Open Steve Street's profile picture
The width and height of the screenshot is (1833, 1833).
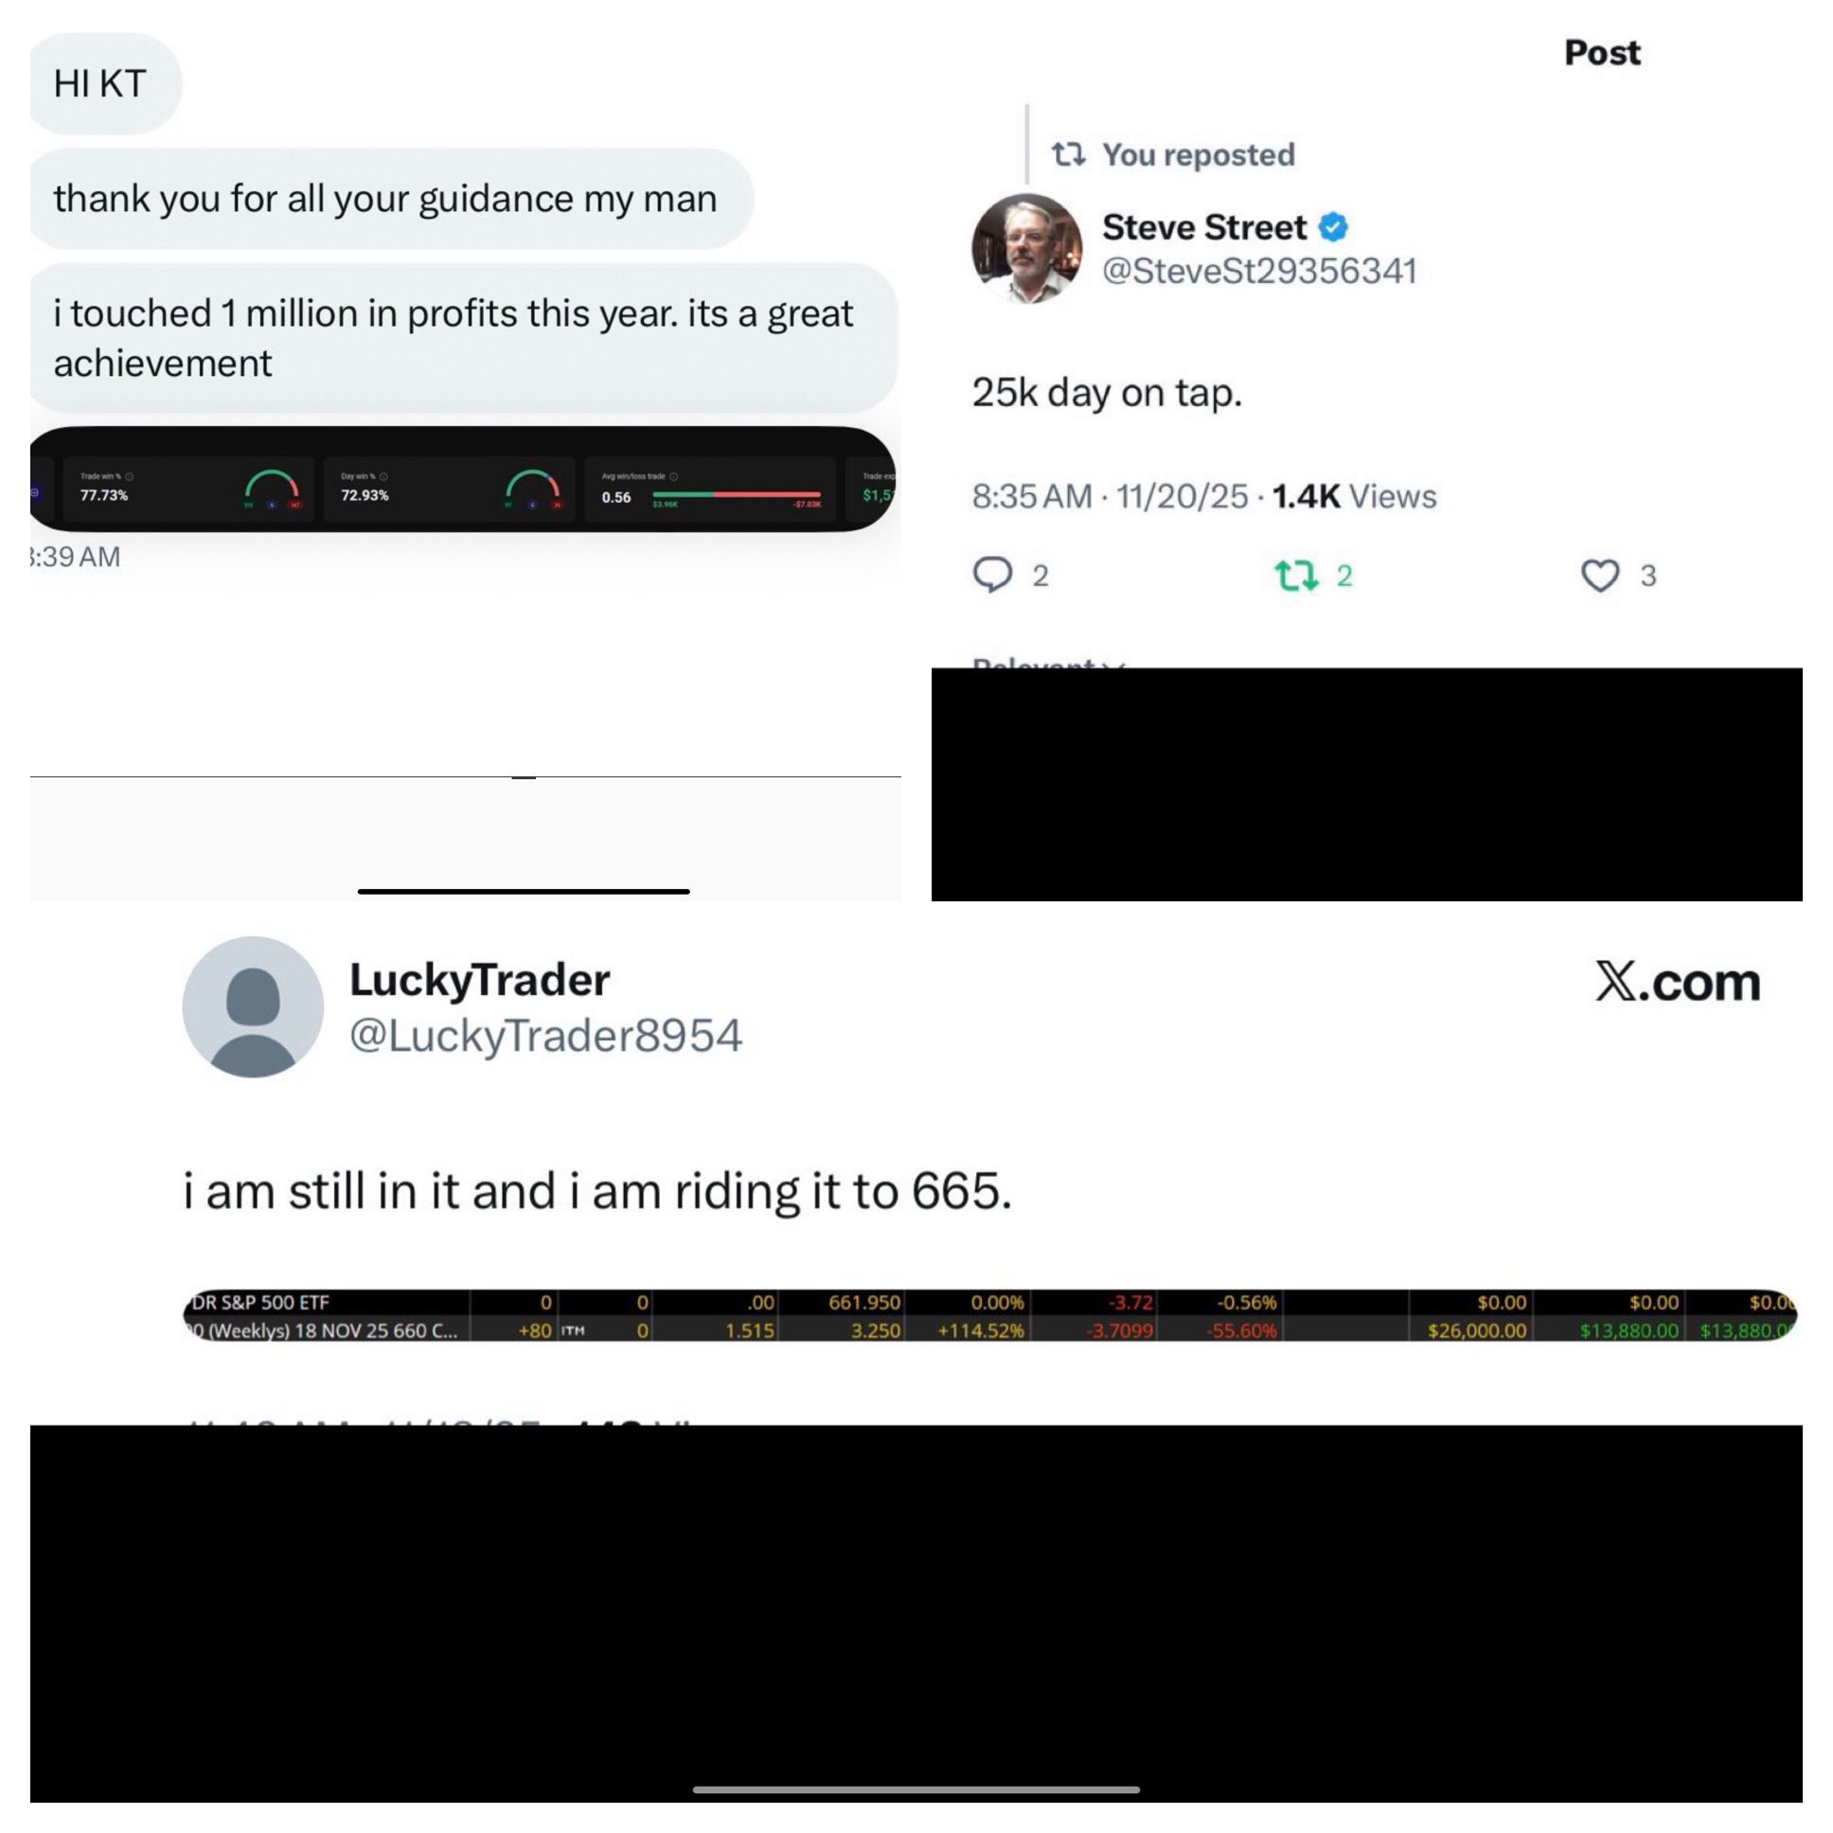(1026, 249)
